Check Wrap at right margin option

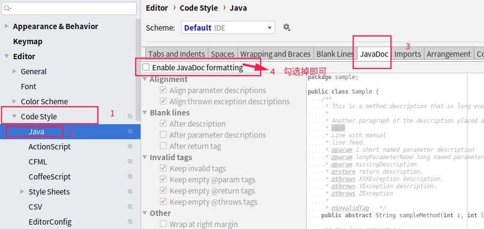click(163, 224)
